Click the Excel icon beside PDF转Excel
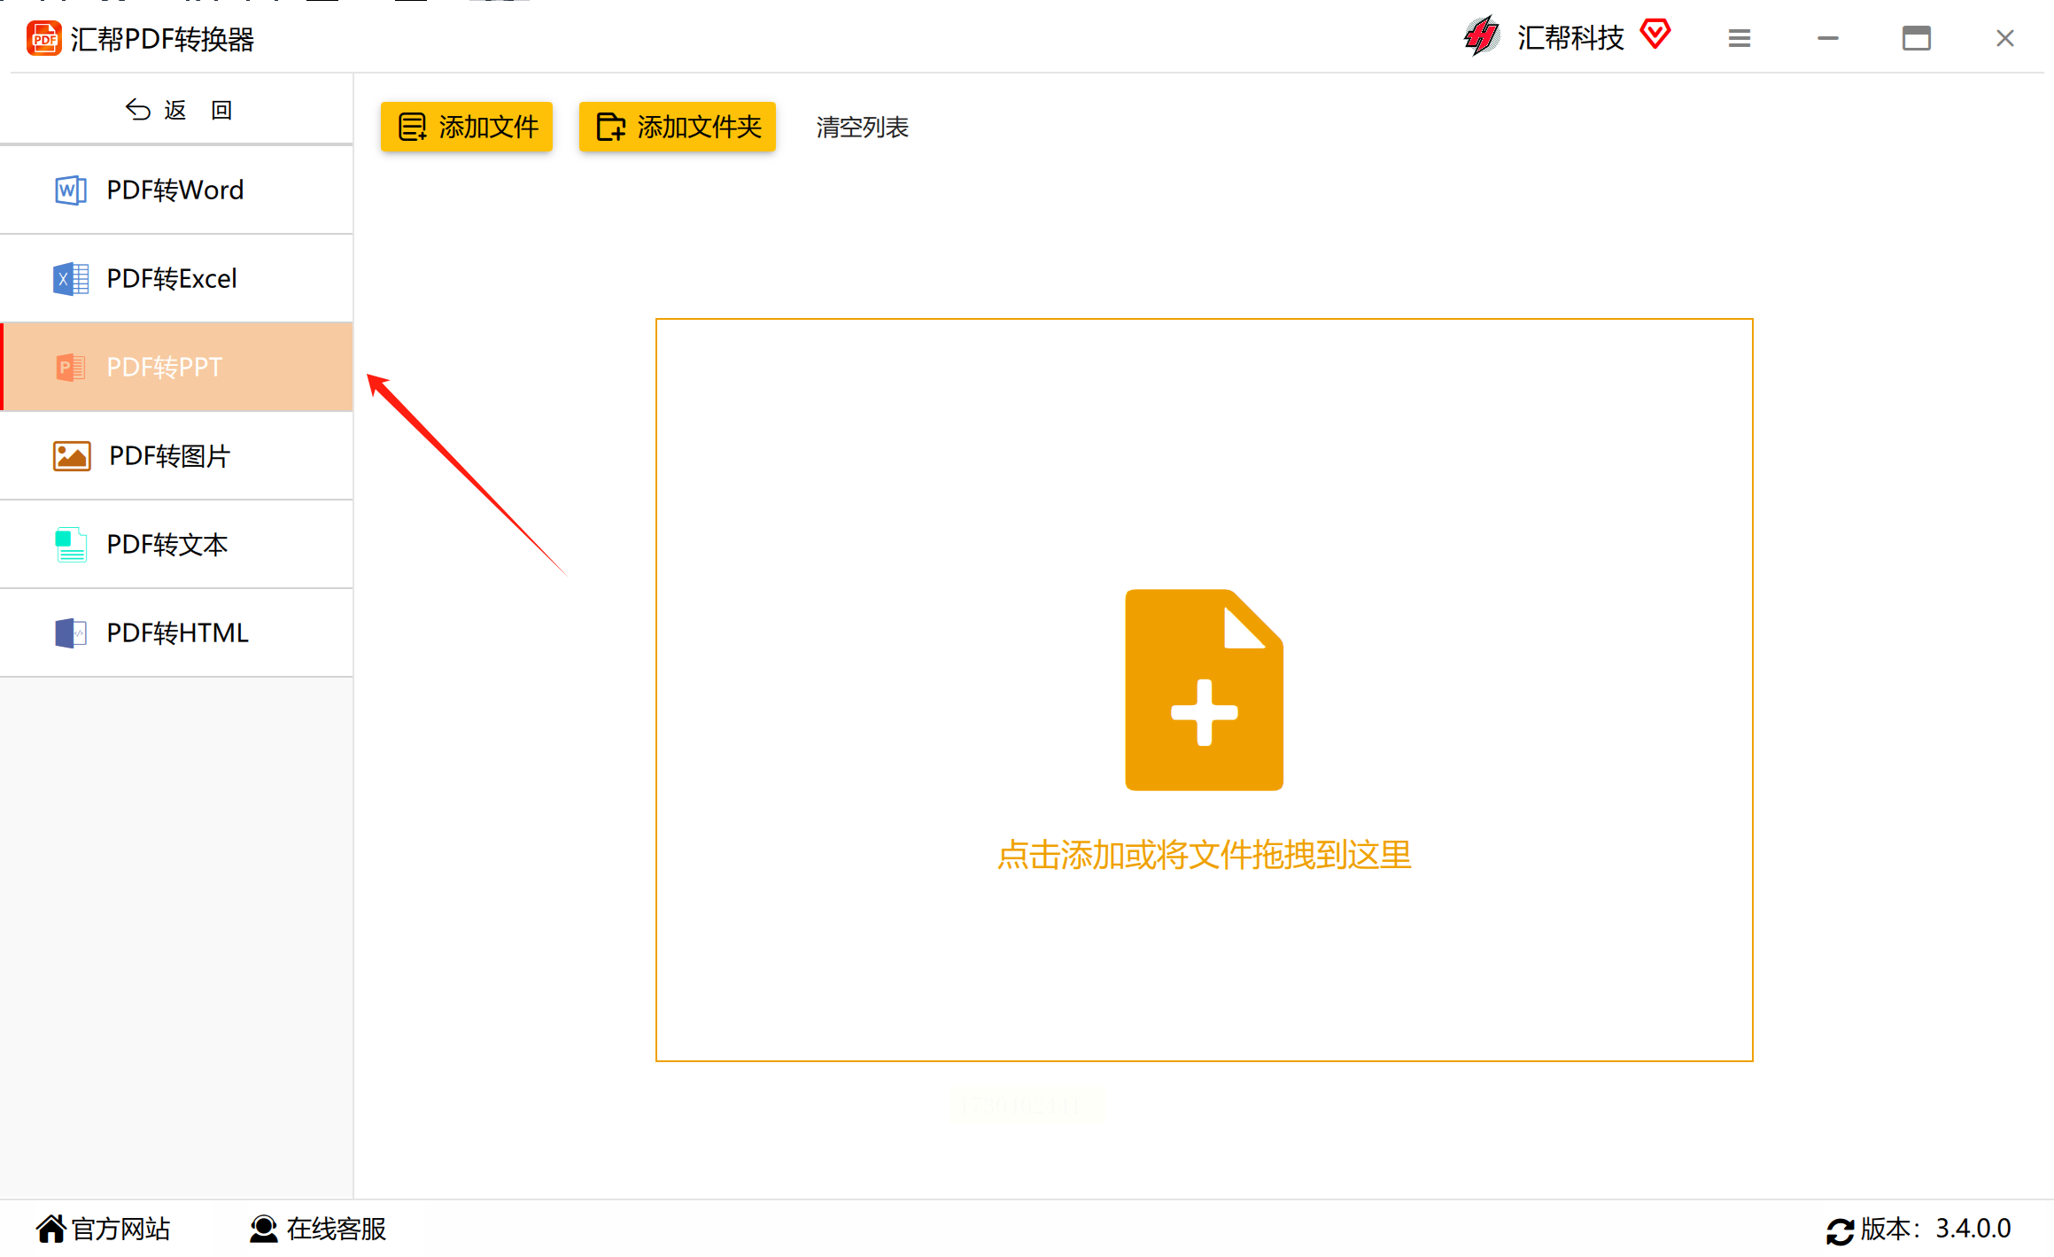Image resolution: width=2054 pixels, height=1257 pixels. point(70,279)
